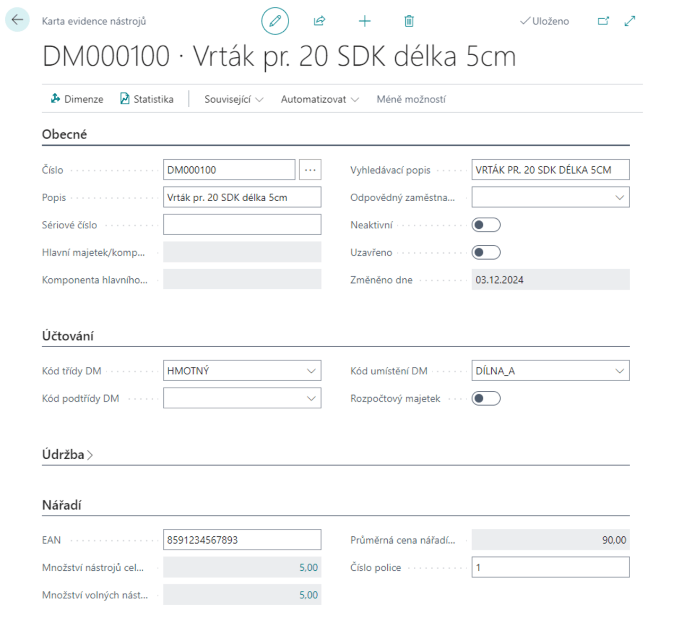Click the three-dot button beside Číslo

pos(310,170)
